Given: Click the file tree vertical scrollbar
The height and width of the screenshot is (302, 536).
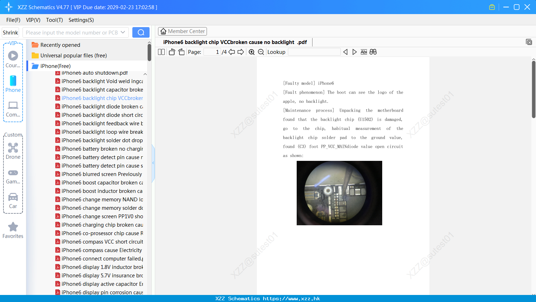Looking at the screenshot, I should pyautogui.click(x=149, y=52).
